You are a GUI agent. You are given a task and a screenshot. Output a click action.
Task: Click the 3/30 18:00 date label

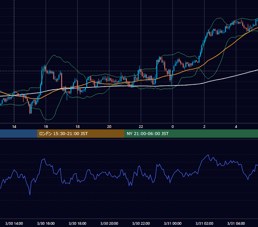77,223
